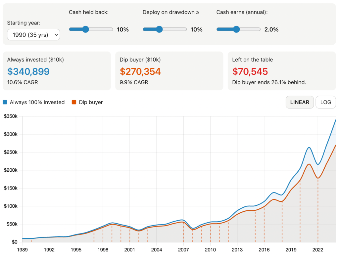This screenshot has height=257, width=339.
Task: Select the LOG tab on the chart
Action: [325, 102]
